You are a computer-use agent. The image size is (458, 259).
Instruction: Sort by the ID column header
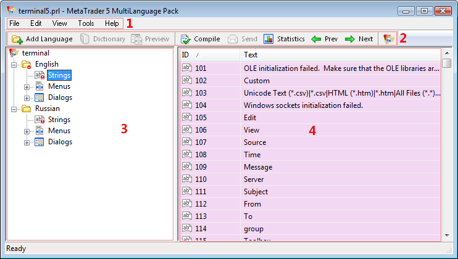(209, 55)
